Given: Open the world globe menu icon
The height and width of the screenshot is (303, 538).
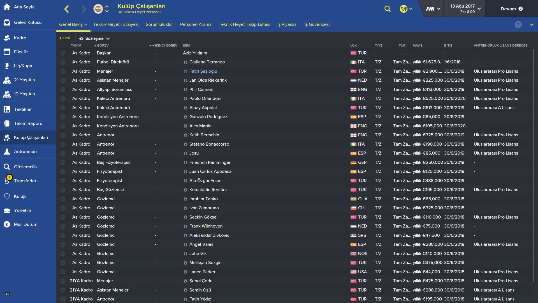Looking at the screenshot, I should tap(406, 9).
